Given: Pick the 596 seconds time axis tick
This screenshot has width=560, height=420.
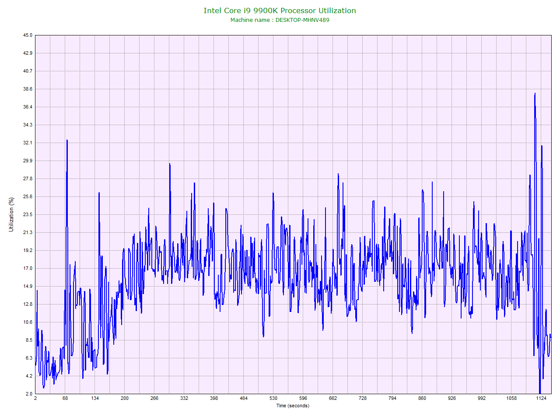Looking at the screenshot, I should (x=303, y=398).
